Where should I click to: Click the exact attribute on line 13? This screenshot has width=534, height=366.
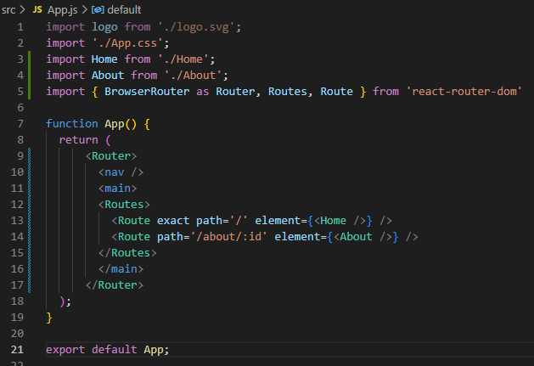pos(173,221)
